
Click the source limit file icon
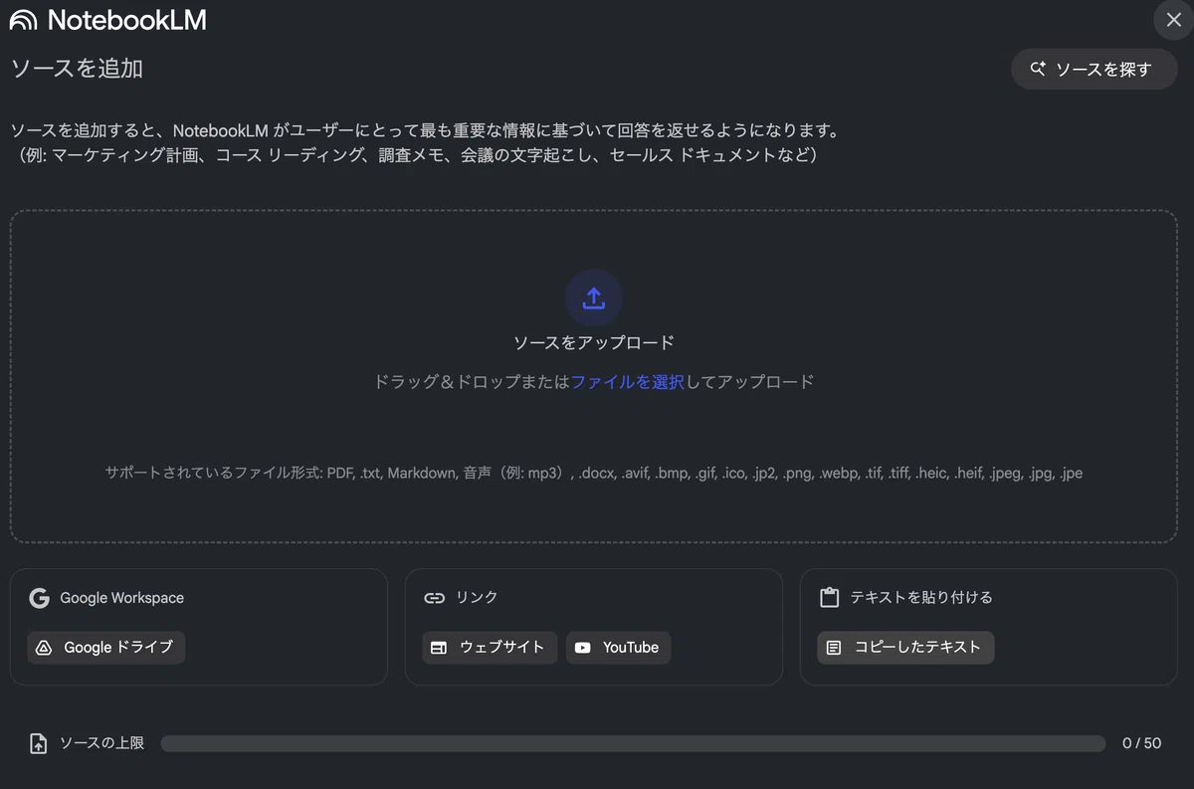[38, 743]
